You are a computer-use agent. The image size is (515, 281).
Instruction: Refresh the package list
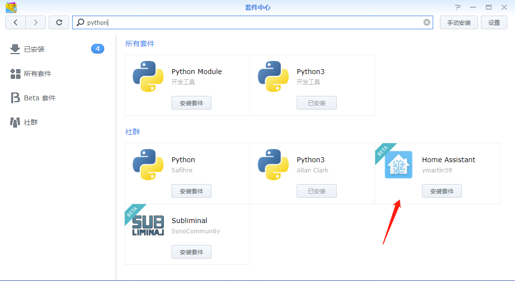point(59,22)
